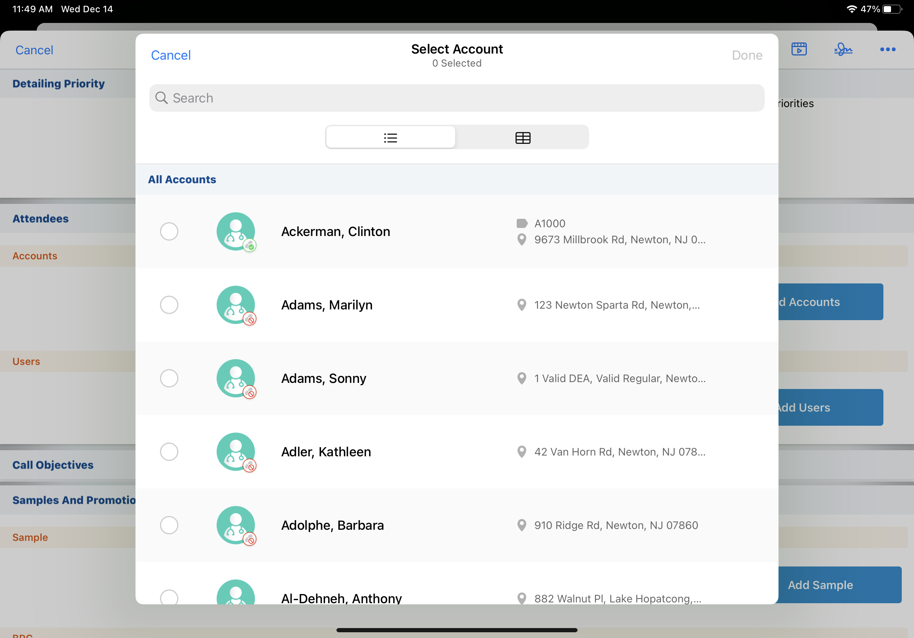This screenshot has width=914, height=638.
Task: Tap the Wi-Fi icon in the status bar
Action: point(852,8)
